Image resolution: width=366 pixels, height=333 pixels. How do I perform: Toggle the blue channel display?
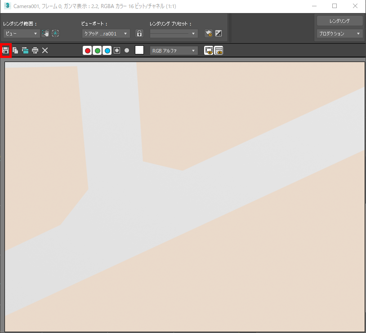tap(107, 50)
